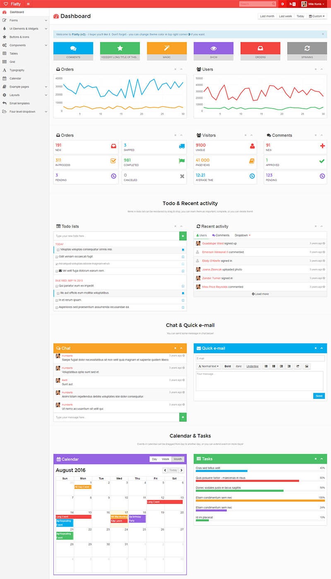Image resolution: width=331 pixels, height=579 pixels.
Task: Check the 'Voluptas voluptas consequatur' todo checkbox
Action: (58, 250)
